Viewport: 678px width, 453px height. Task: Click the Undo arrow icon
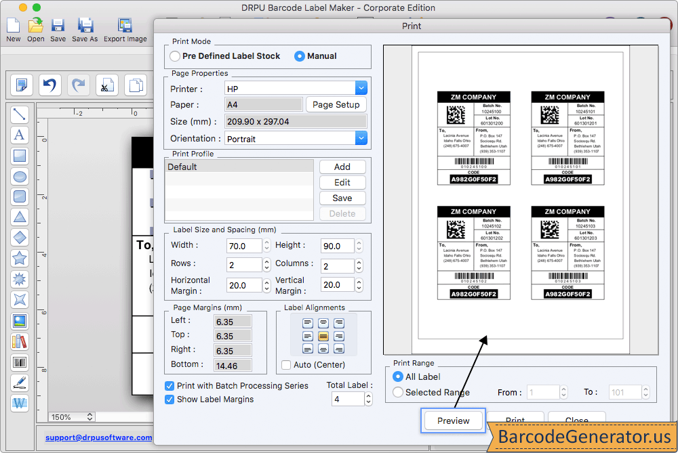49,85
